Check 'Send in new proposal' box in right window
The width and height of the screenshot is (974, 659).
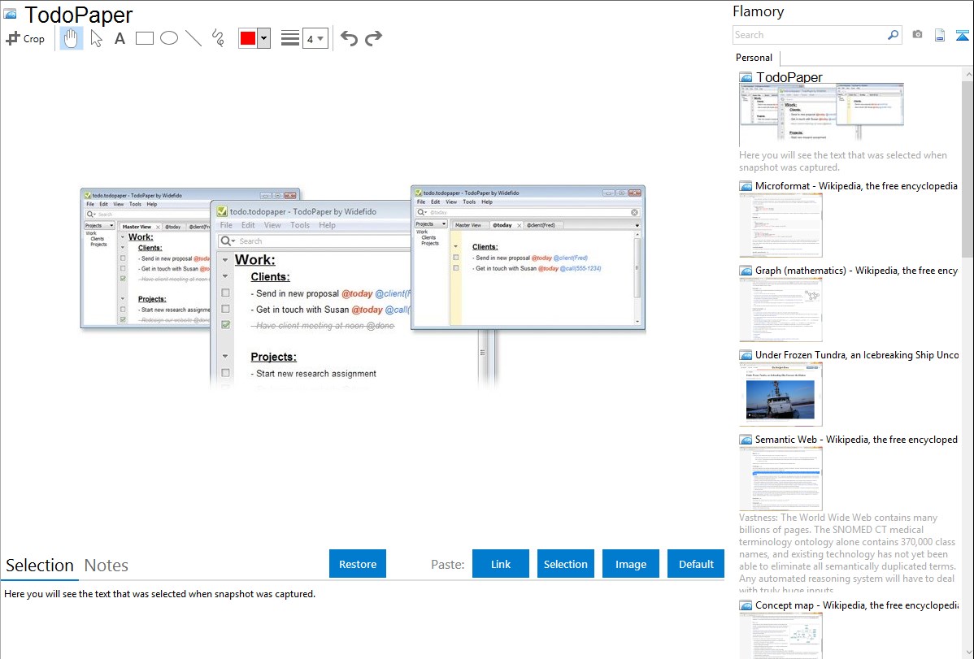point(456,257)
